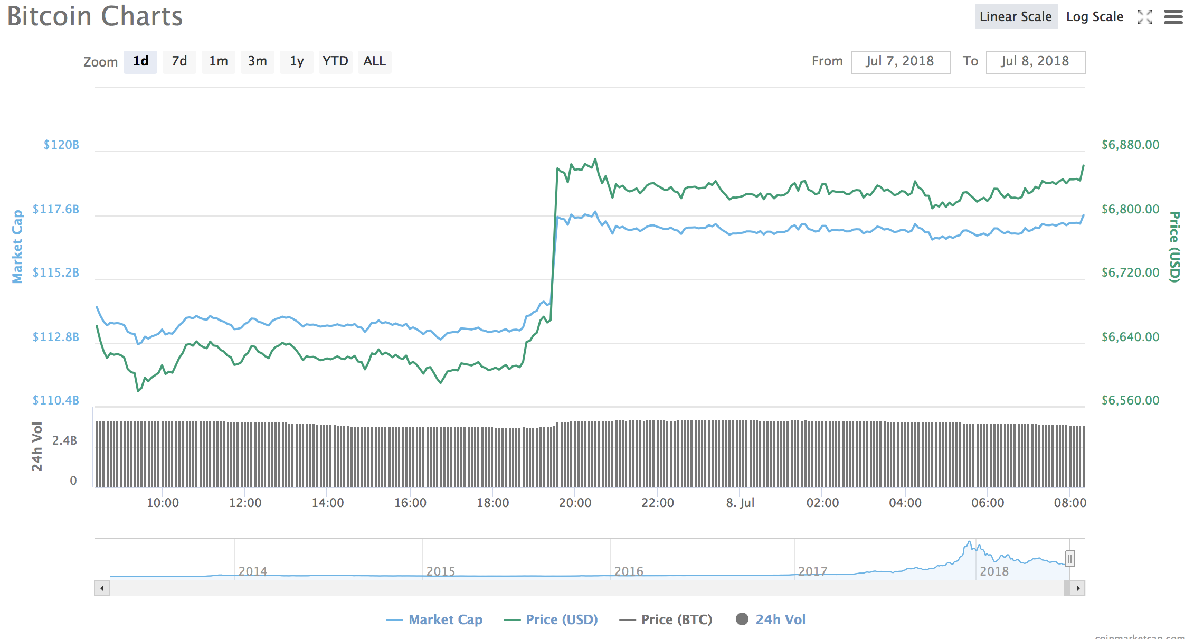This screenshot has height=639, width=1194.
Task: Select the 3m zoom range
Action: [258, 61]
